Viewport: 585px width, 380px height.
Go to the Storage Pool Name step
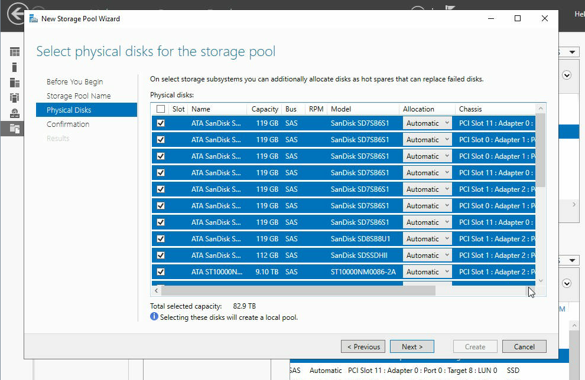(x=79, y=96)
